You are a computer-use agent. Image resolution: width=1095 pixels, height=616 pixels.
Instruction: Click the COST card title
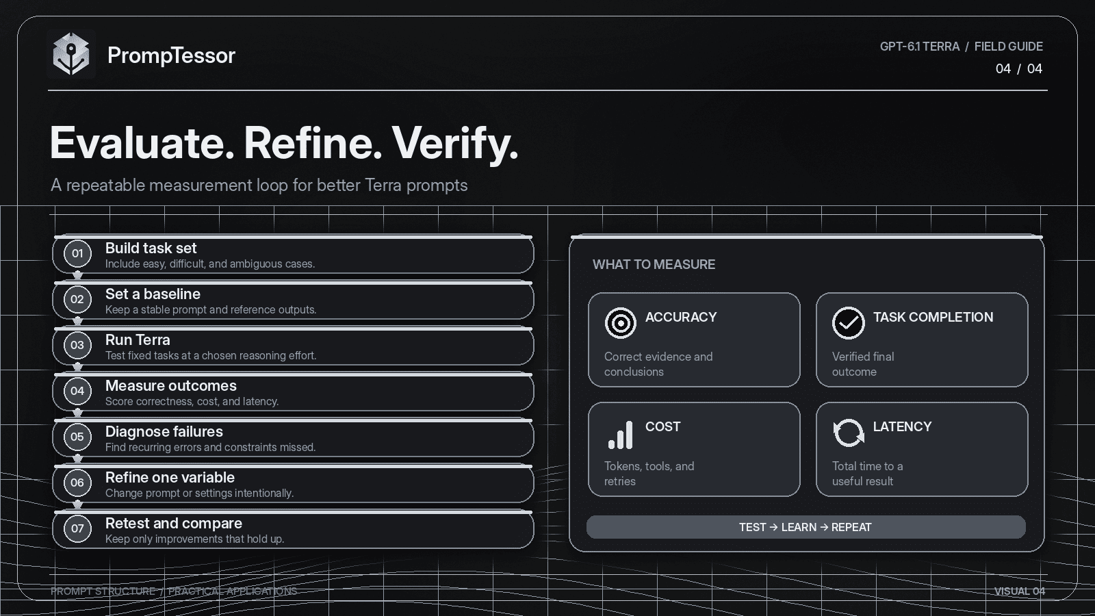click(662, 426)
